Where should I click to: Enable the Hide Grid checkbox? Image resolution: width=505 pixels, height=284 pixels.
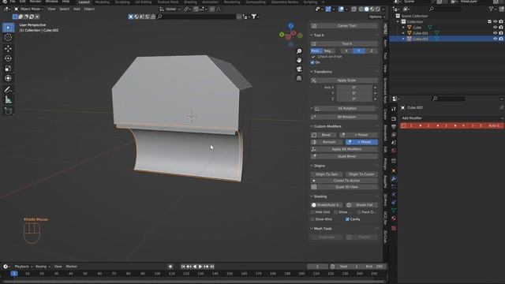[x=312, y=212]
